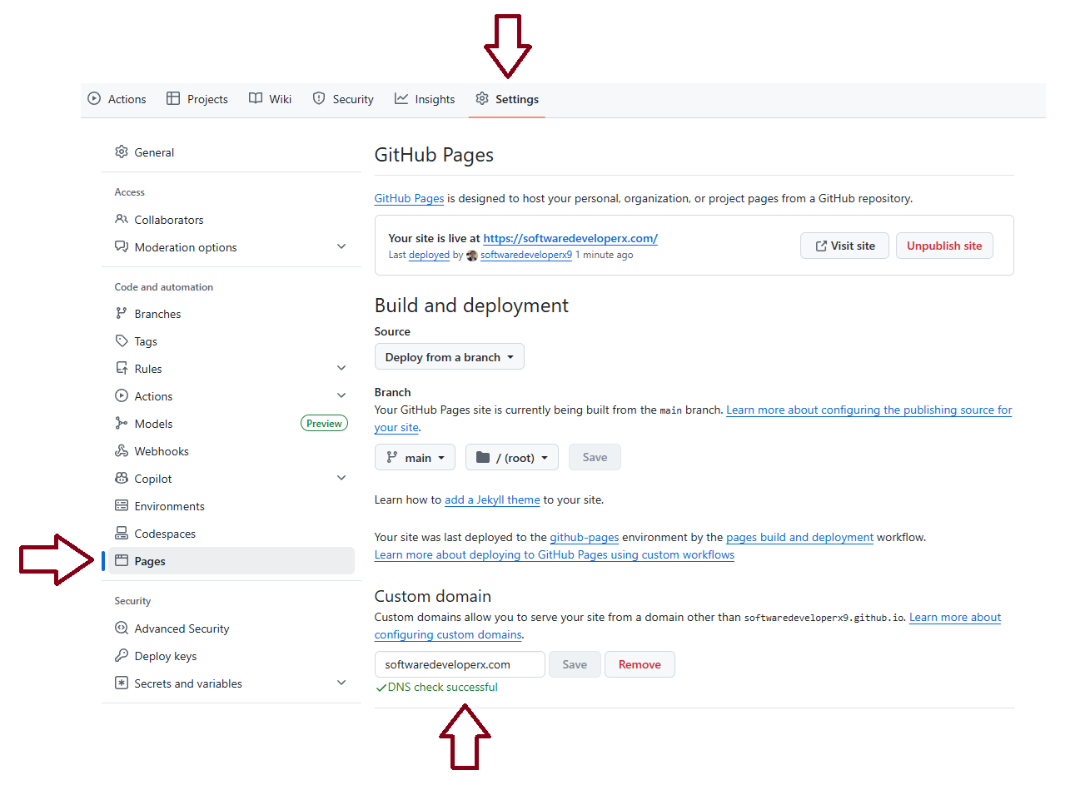This screenshot has height=785, width=1080.
Task: Open the add a Jekyll theme link
Action: 492,500
